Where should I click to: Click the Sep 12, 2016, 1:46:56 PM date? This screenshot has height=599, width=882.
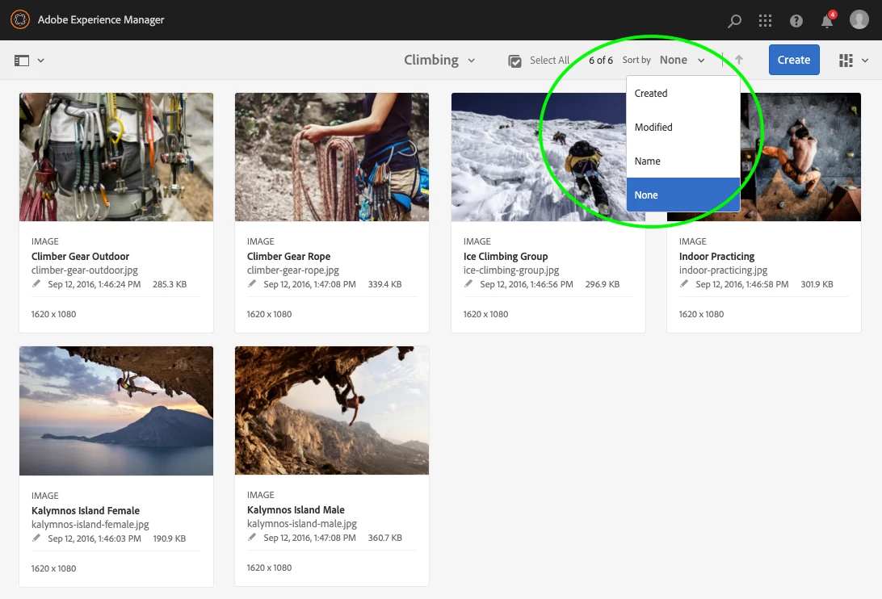[x=527, y=285]
